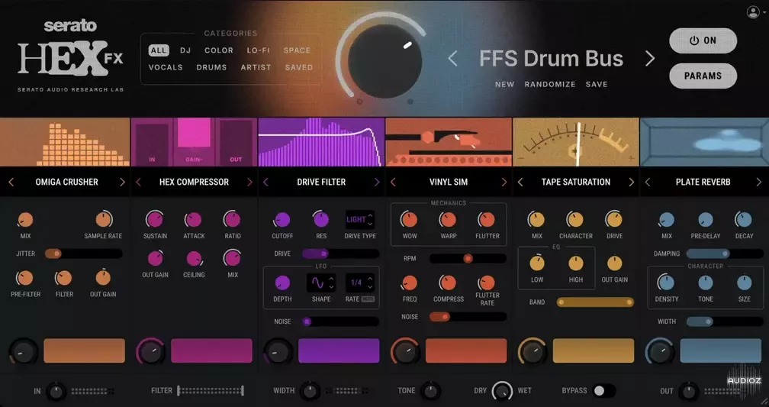Toggle the red Vinyl Sim enable pad
The image size is (769, 407).
pos(466,350)
